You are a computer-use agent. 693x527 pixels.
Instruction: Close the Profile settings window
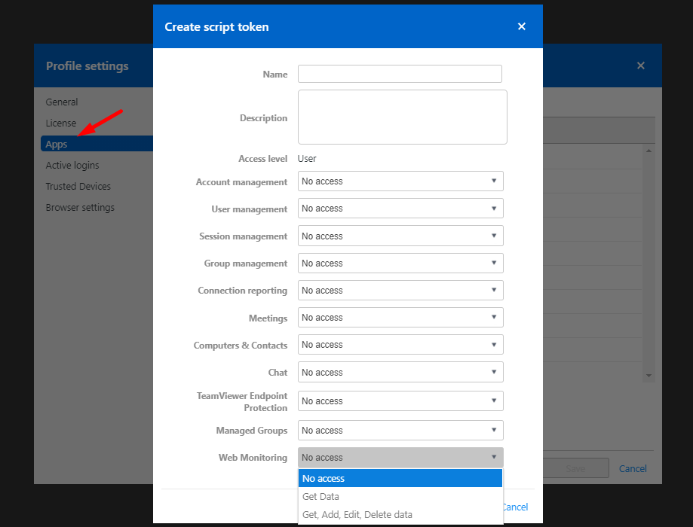click(640, 65)
